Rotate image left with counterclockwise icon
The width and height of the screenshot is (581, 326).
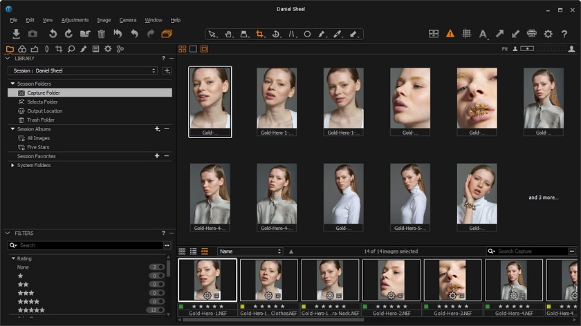53,33
